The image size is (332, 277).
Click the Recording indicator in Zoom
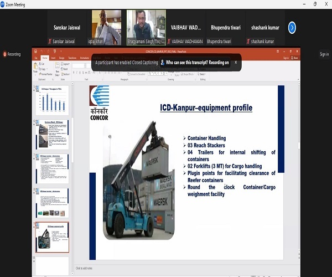pyautogui.click(x=12, y=54)
